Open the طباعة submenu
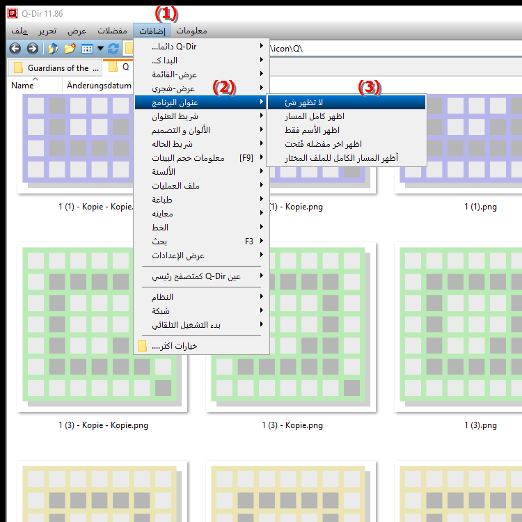The height and width of the screenshot is (522, 522). pyautogui.click(x=200, y=200)
